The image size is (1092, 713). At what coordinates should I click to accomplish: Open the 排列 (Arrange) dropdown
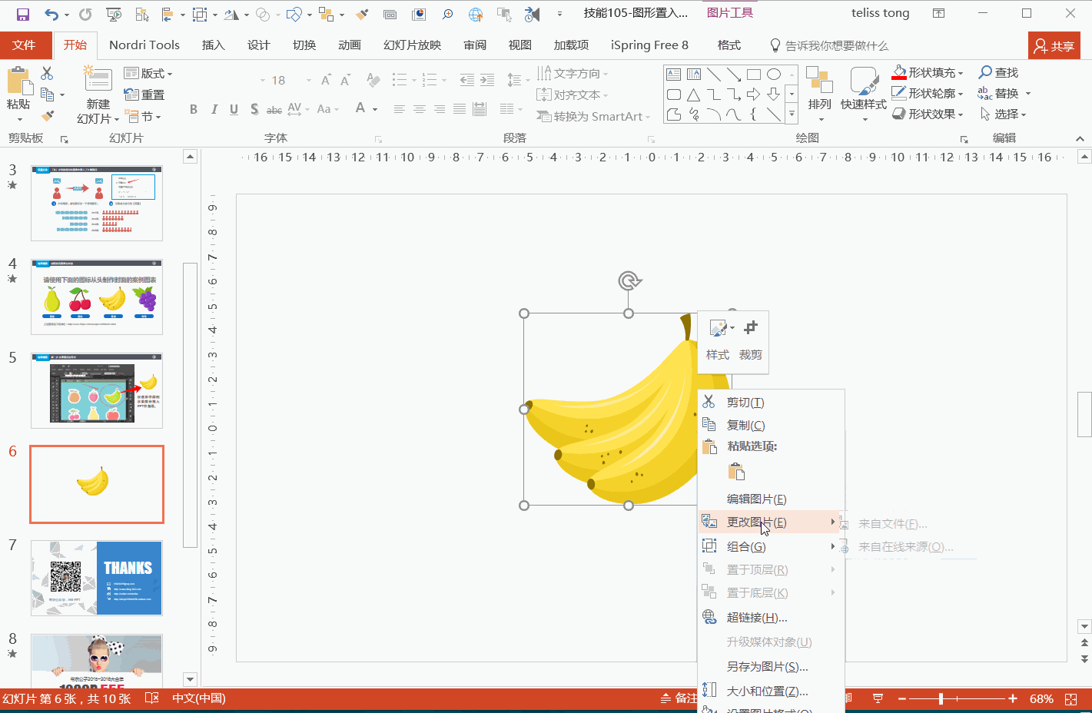click(x=820, y=94)
